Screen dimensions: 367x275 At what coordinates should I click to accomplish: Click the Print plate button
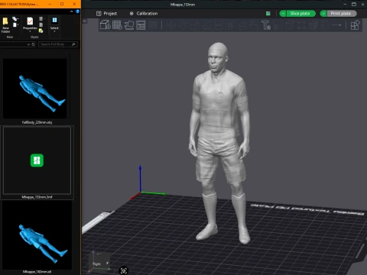tap(342, 14)
